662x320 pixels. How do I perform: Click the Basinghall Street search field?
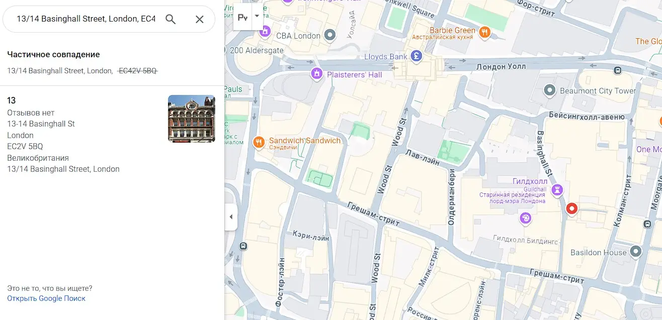[x=86, y=19]
